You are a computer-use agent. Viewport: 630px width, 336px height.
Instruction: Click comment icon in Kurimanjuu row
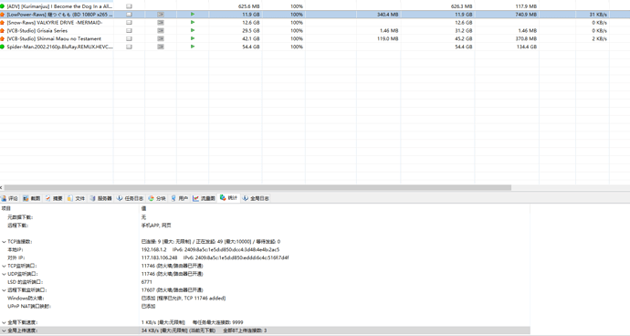(129, 6)
